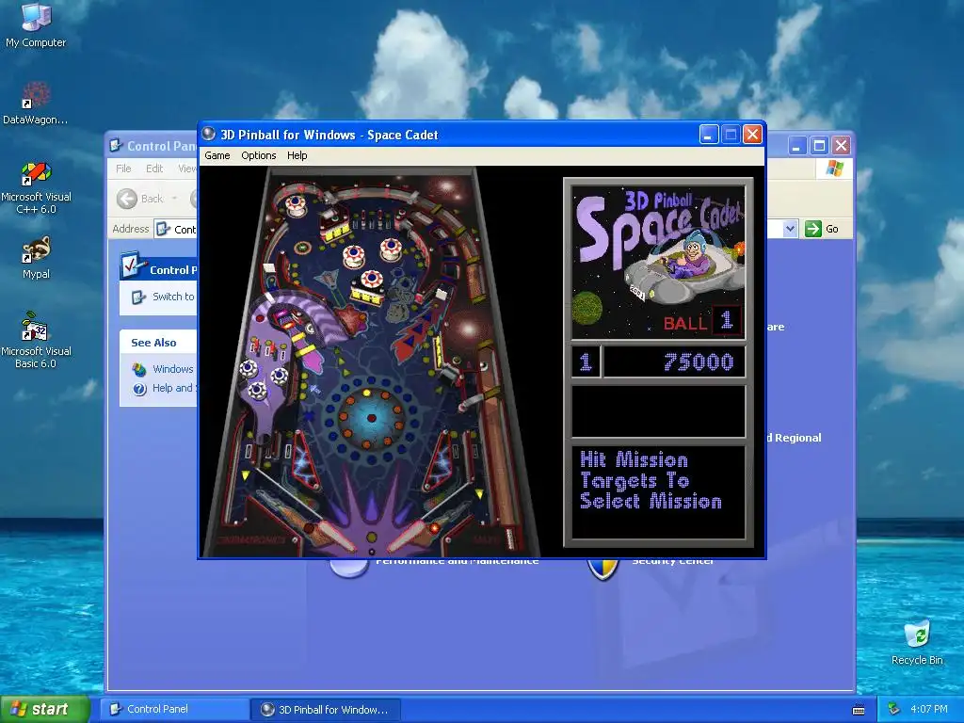Click Switch to Classic View link
Image resolution: width=964 pixels, height=723 pixels.
click(173, 297)
